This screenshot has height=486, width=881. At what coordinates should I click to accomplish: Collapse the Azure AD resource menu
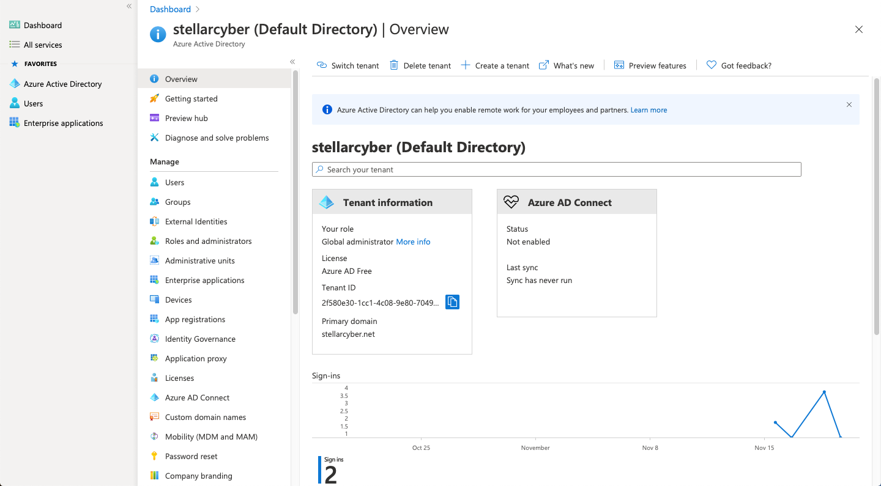292,62
